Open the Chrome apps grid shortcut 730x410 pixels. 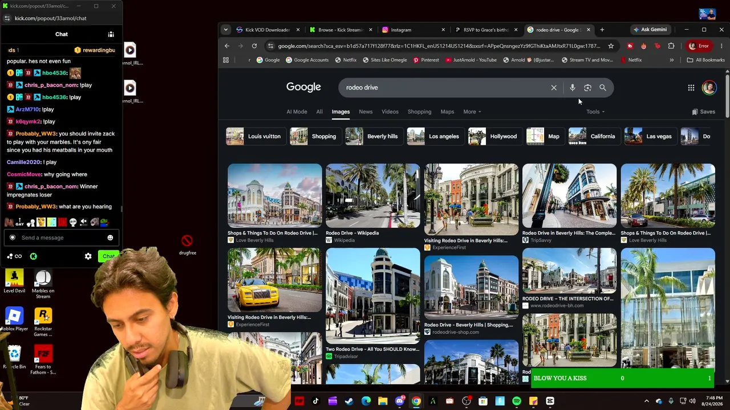coord(226,60)
